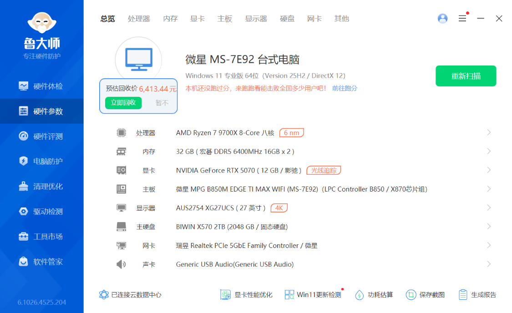Click the 6 nm process badge
This screenshot has height=313, width=512.
[292, 132]
